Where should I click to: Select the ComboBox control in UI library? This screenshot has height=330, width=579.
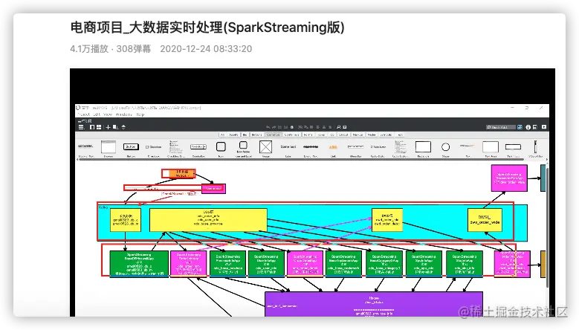pos(198,149)
